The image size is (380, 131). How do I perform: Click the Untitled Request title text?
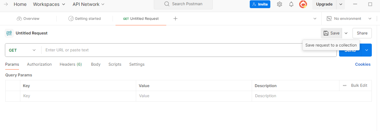pyautogui.click(x=31, y=33)
